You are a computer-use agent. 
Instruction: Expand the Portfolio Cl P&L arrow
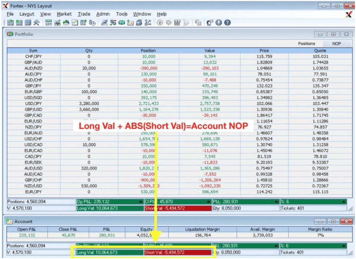pos(209,202)
